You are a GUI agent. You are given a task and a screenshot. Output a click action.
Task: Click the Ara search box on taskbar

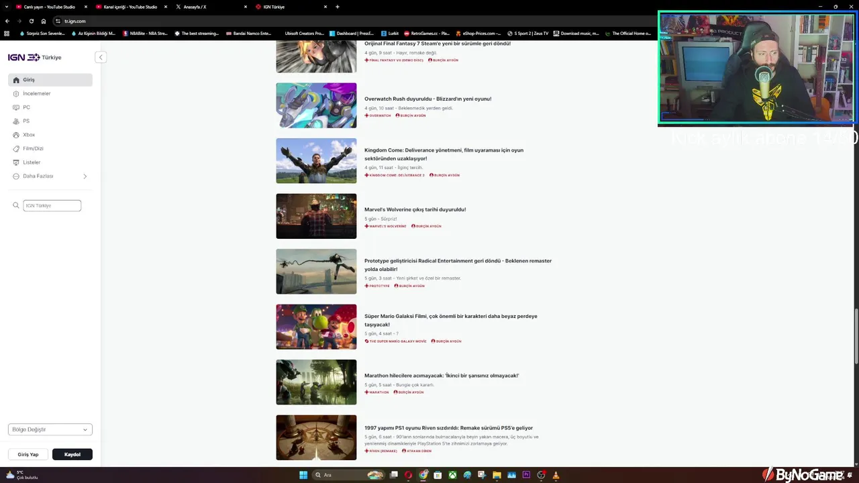point(348,475)
